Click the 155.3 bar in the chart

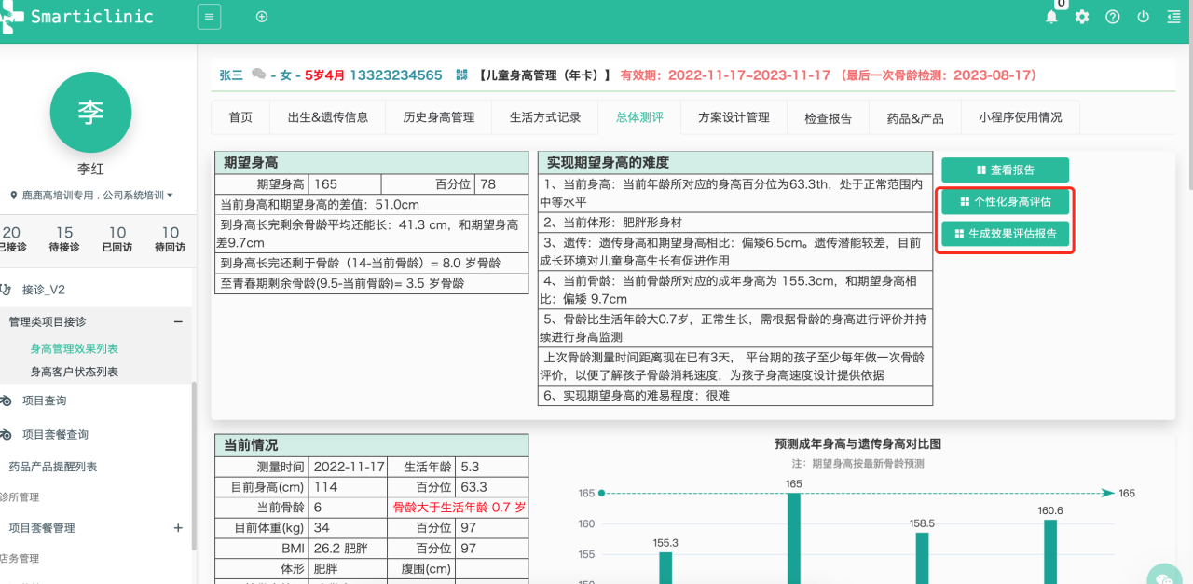[665, 567]
